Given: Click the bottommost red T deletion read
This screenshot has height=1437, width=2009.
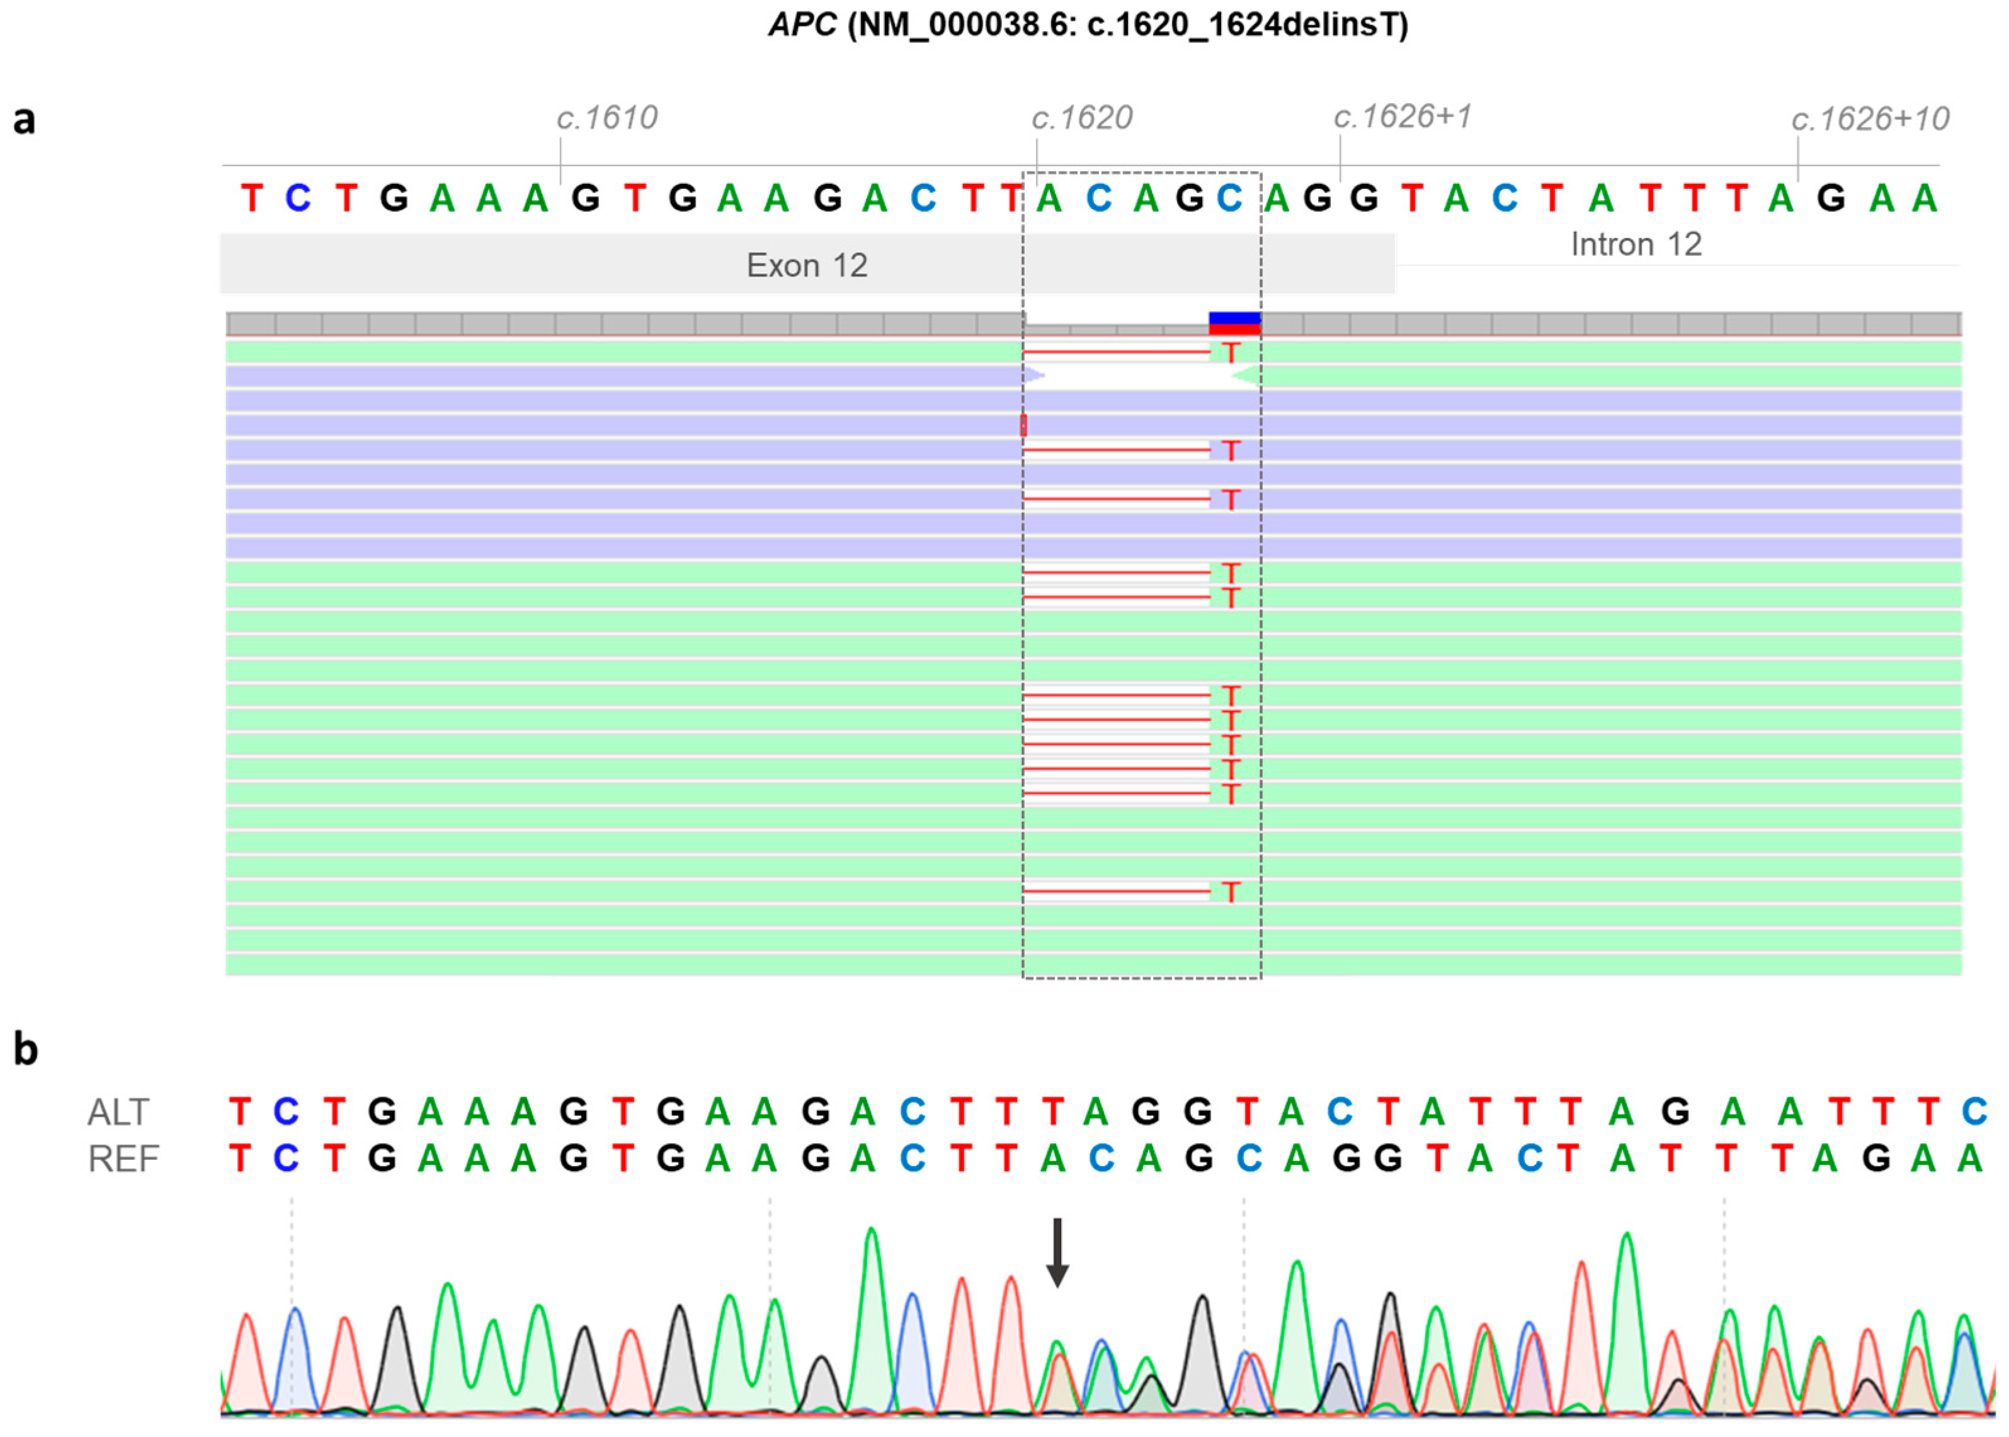Looking at the screenshot, I should pyautogui.click(x=1230, y=892).
